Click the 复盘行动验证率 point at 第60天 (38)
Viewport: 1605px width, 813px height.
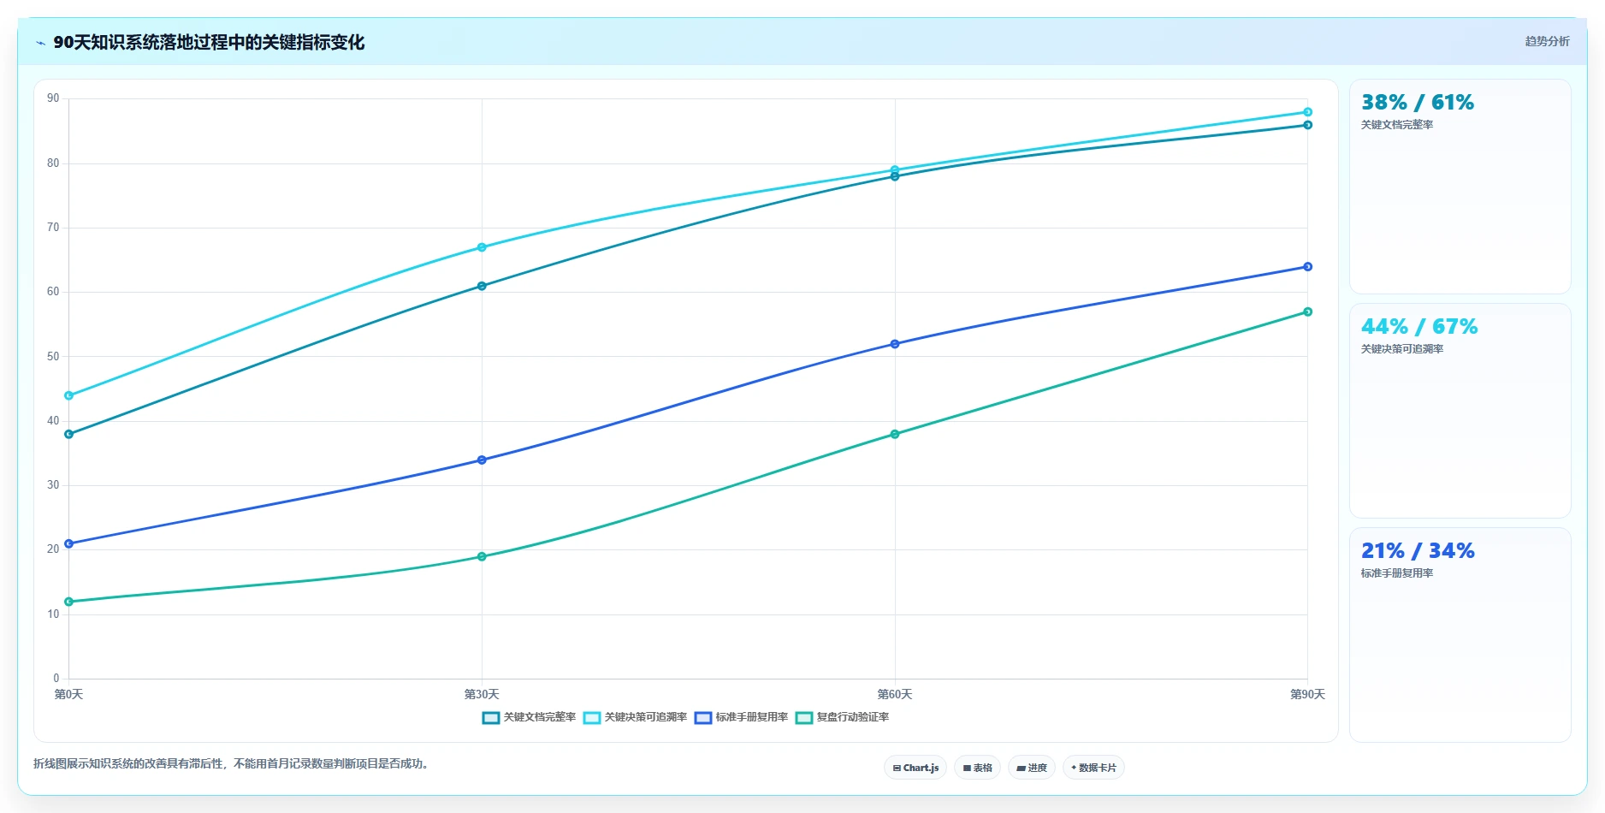pos(895,435)
